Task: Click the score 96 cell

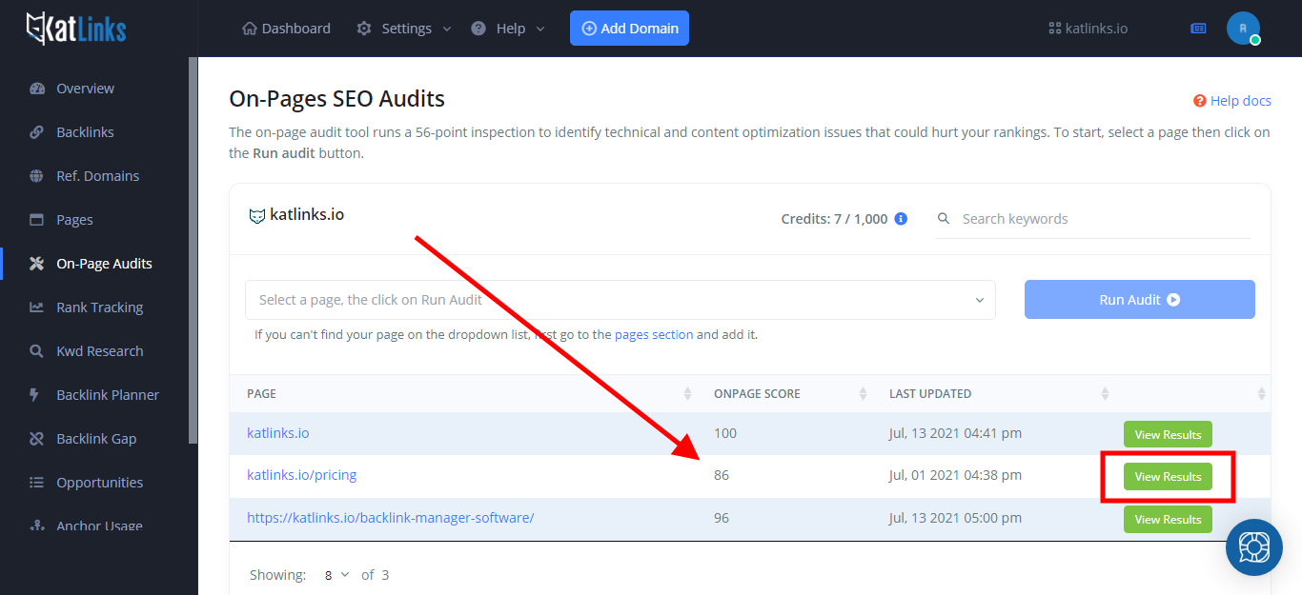Action: click(722, 518)
